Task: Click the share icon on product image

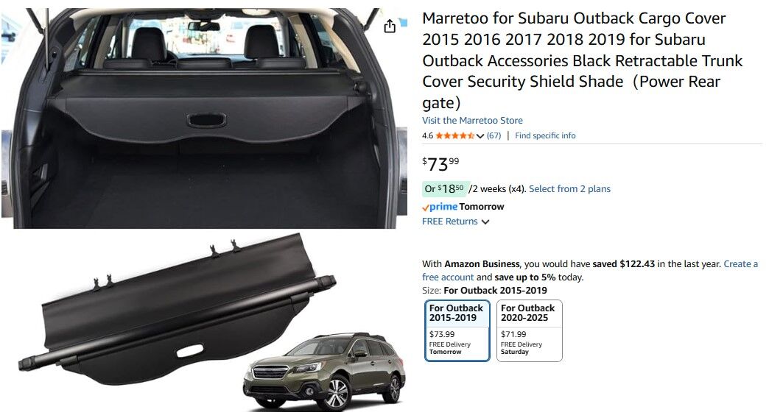Action: coord(390,26)
